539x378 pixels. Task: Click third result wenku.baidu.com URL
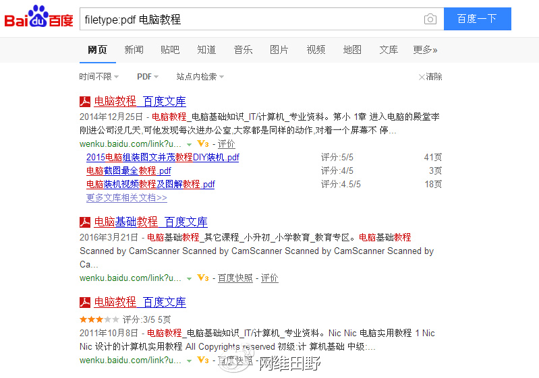point(130,360)
